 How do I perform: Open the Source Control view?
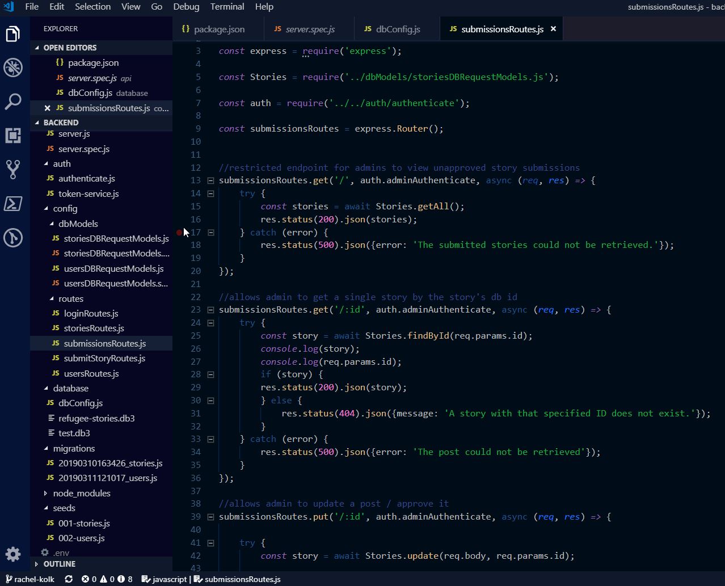tap(13, 169)
